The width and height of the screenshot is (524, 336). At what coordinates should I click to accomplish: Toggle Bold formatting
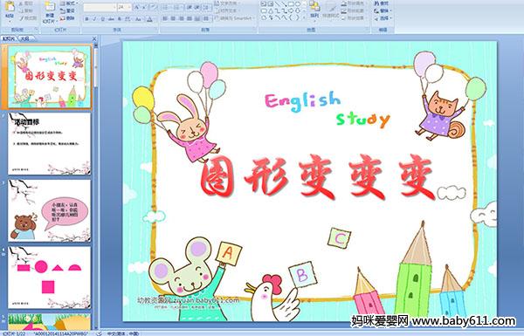(86, 19)
